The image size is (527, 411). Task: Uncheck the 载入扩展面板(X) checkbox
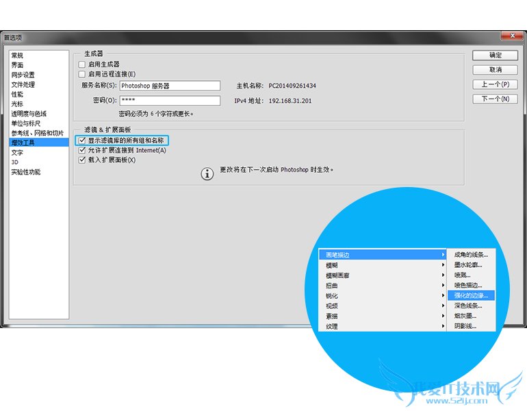[82, 160]
